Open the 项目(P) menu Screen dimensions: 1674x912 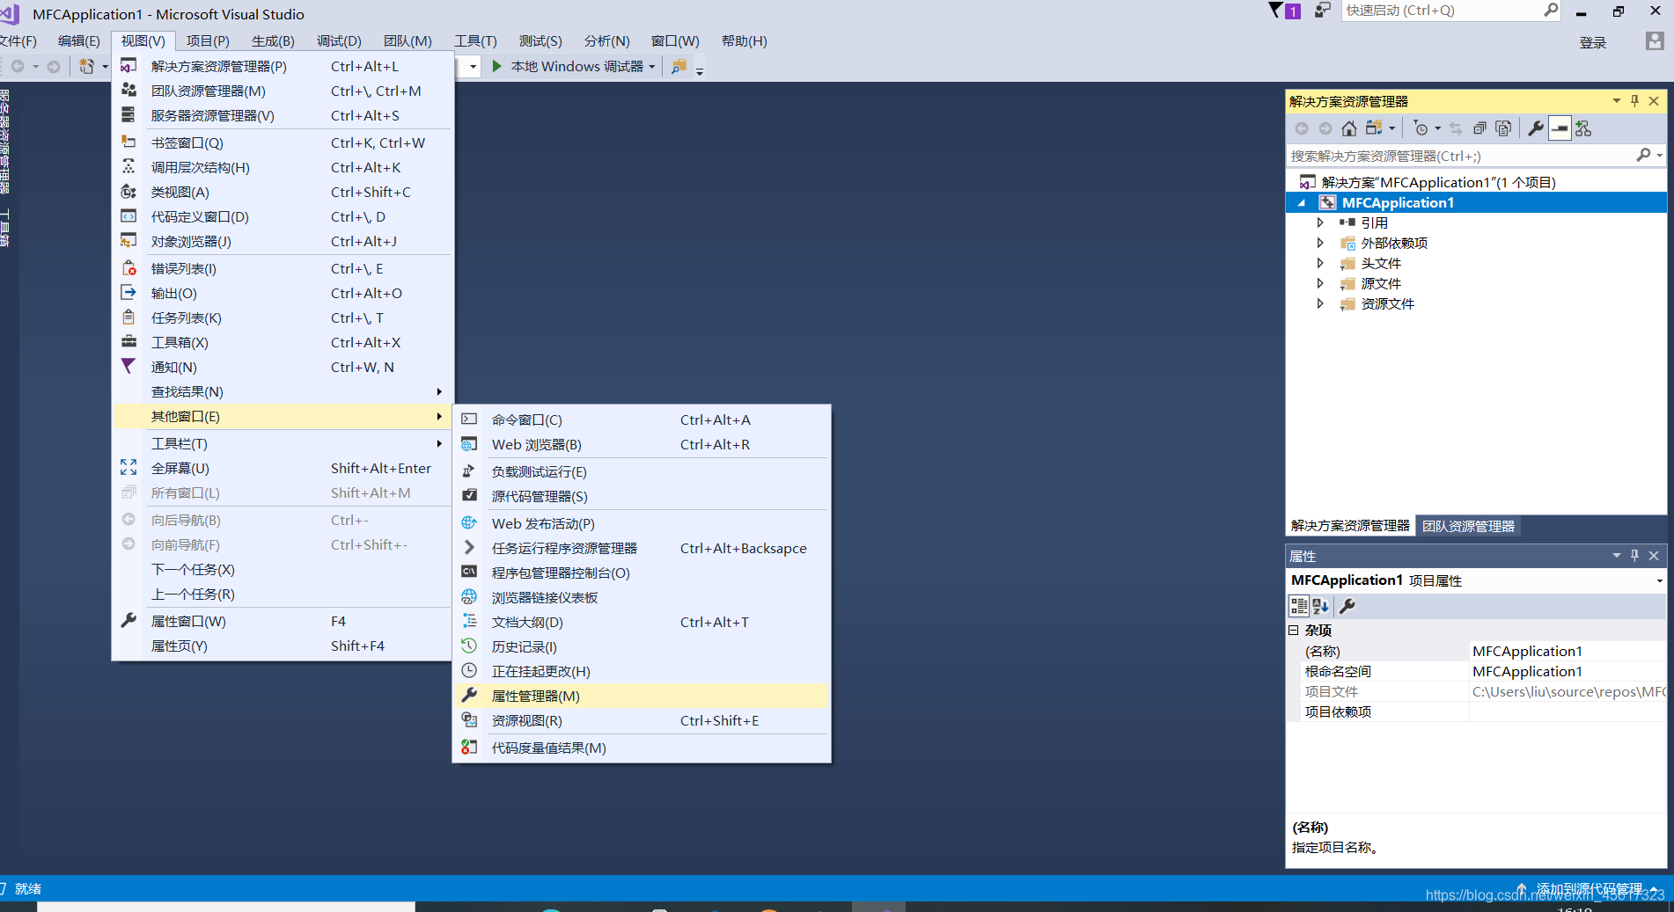pyautogui.click(x=208, y=41)
